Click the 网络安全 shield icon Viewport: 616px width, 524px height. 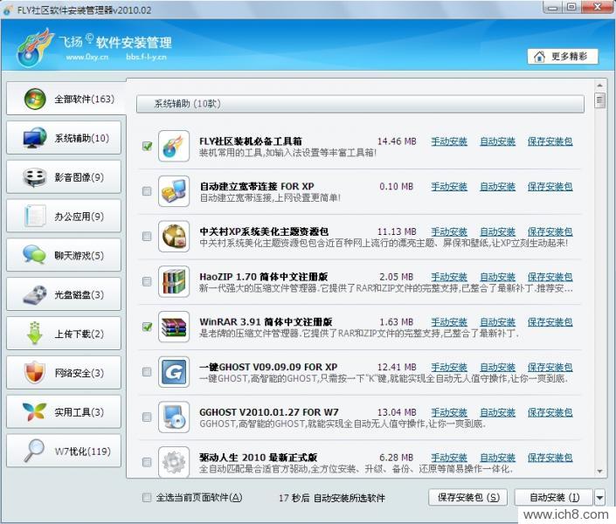(35, 372)
